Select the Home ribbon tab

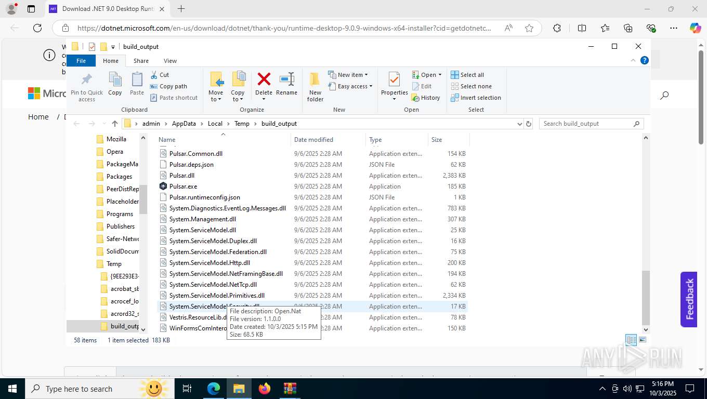pyautogui.click(x=111, y=61)
